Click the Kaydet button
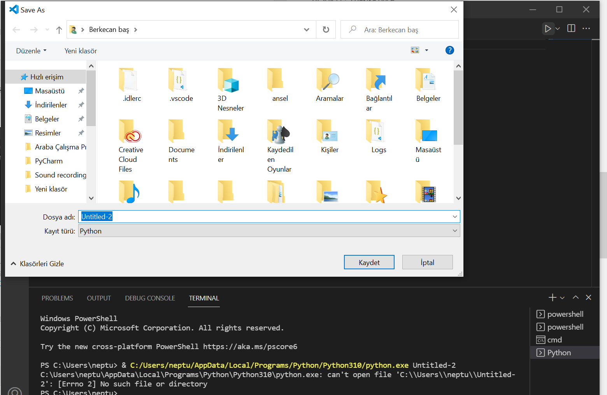This screenshot has width=607, height=395. [369, 262]
